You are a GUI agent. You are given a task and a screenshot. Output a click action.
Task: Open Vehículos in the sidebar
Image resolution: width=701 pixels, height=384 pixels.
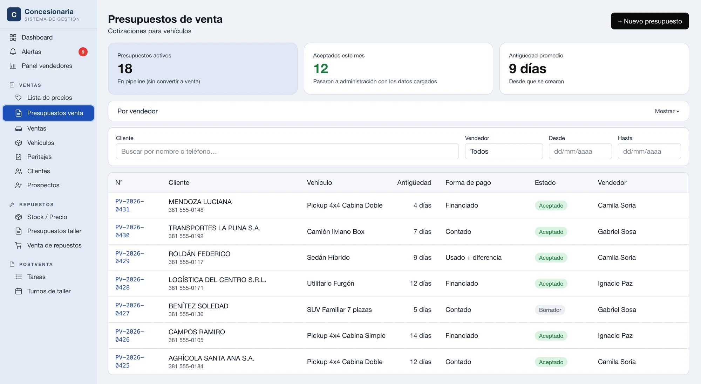coord(48,143)
